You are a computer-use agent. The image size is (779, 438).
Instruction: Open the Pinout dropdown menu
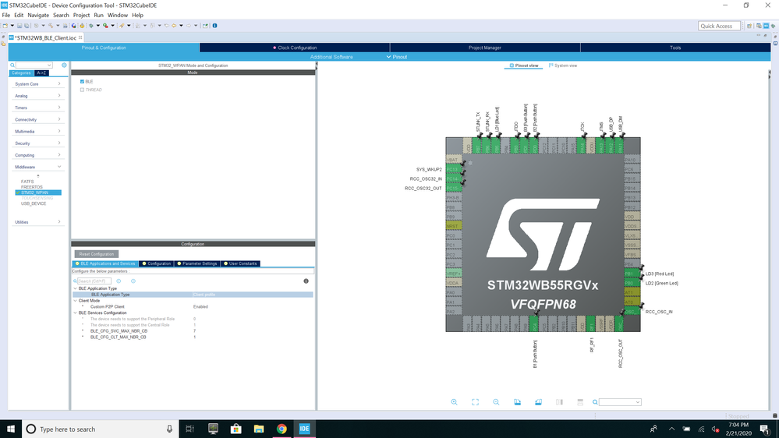396,57
